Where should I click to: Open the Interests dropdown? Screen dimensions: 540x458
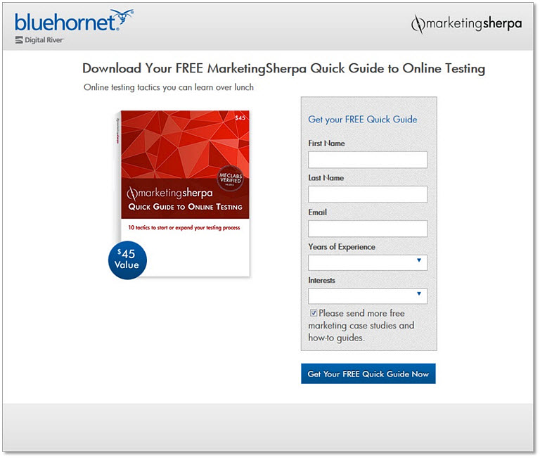click(368, 295)
